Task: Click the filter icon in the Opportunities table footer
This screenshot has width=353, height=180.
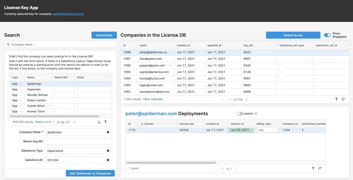Action: point(106,122)
